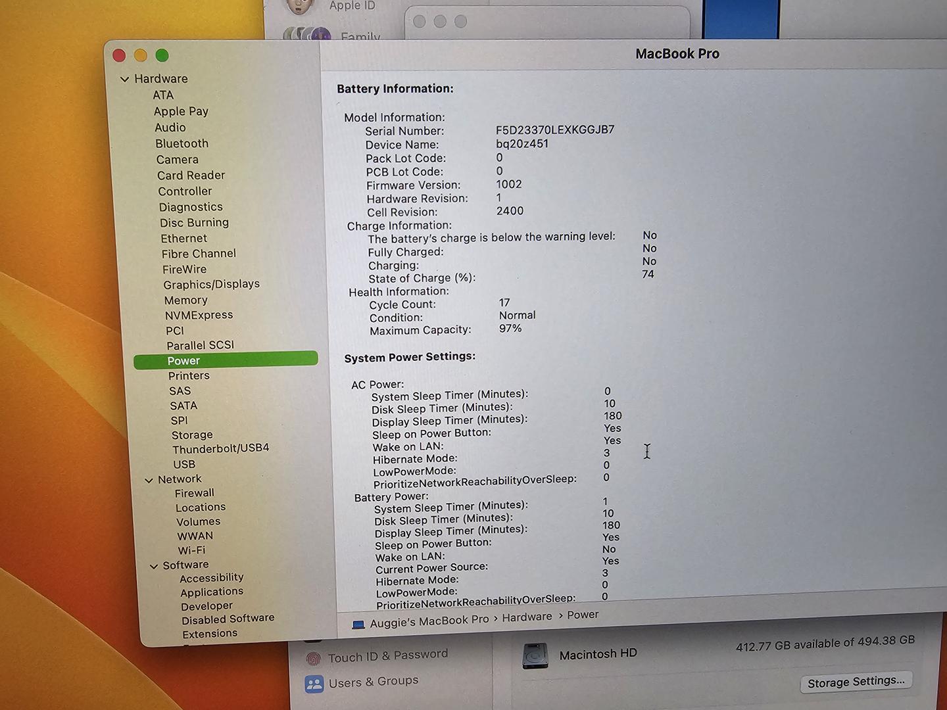This screenshot has width=947, height=710.
Task: Click the green zoom window button
Action: click(162, 56)
